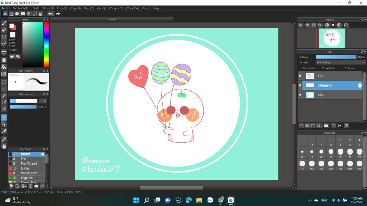Screen dimensions: 367x206
Task: Select the Gradient tool
Action: tap(4, 74)
